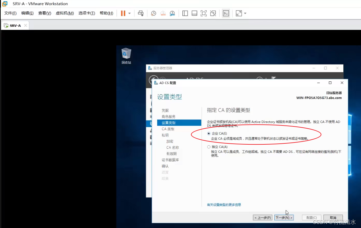Toggle the VMware library sidebar

click(185, 13)
